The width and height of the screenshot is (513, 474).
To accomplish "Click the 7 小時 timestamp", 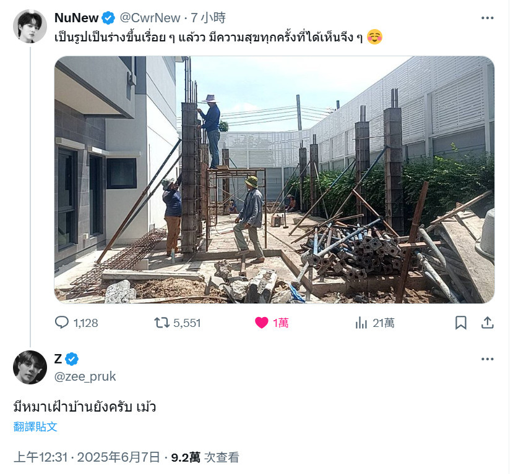I will point(208,18).
